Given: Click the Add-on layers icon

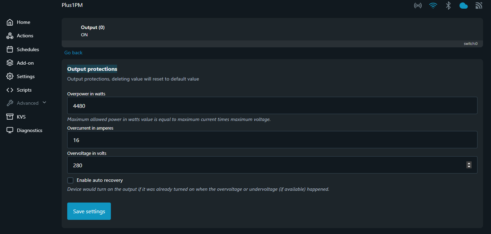Looking at the screenshot, I should (10, 63).
